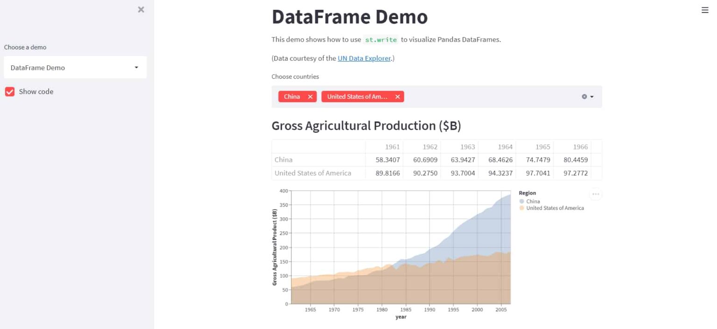Click the United States of America row
The image size is (717, 329).
[x=313, y=173]
